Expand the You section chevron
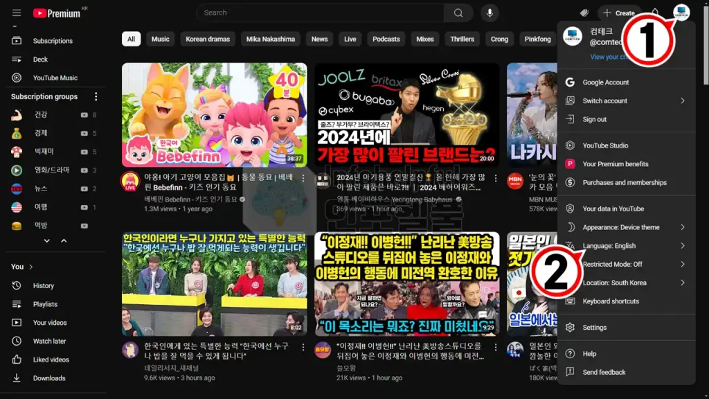The width and height of the screenshot is (709, 399). [30, 267]
